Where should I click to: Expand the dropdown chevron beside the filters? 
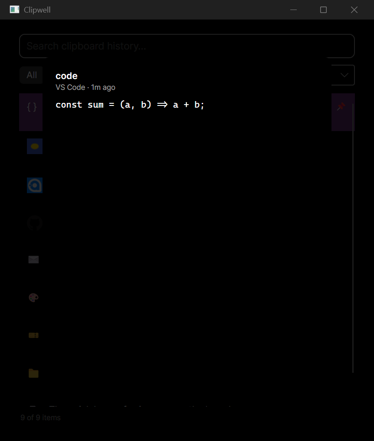344,75
